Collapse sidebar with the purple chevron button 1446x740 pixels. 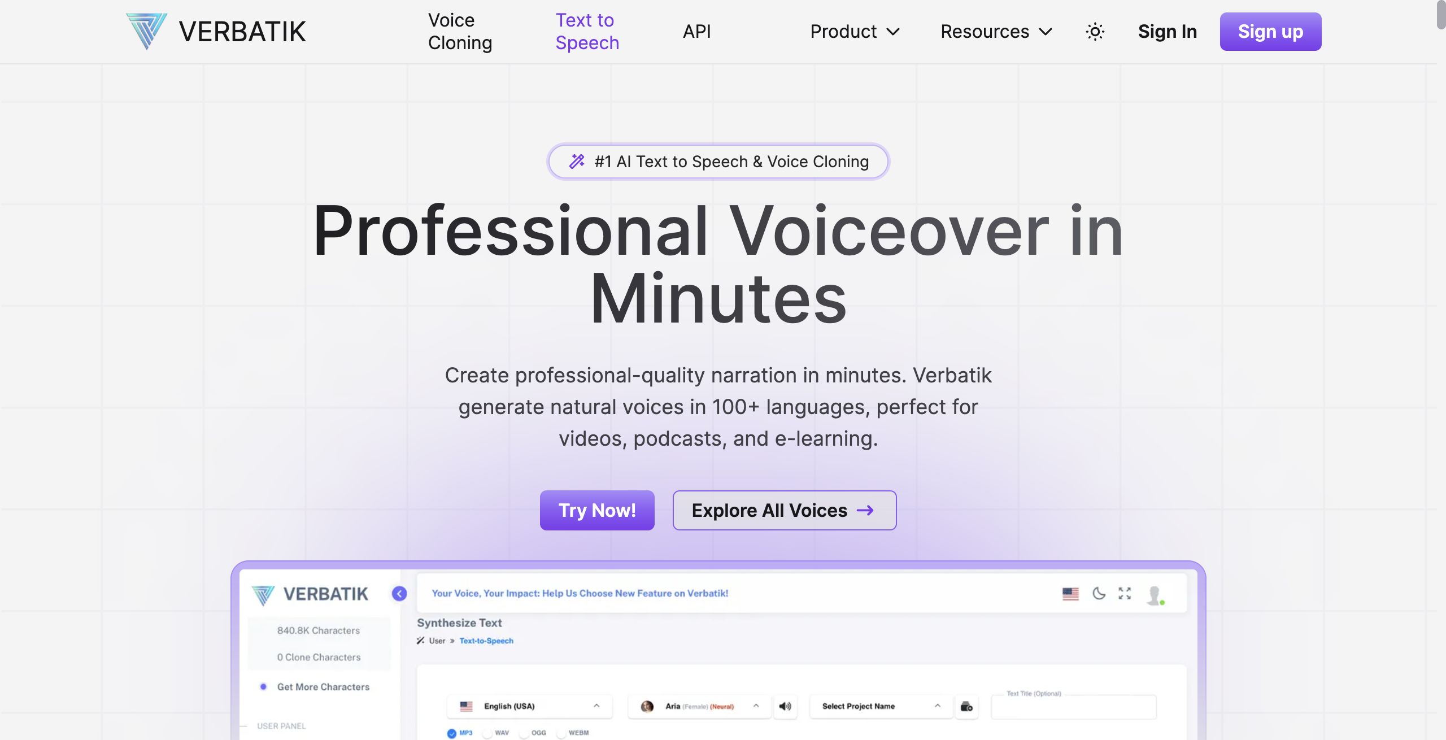tap(399, 594)
